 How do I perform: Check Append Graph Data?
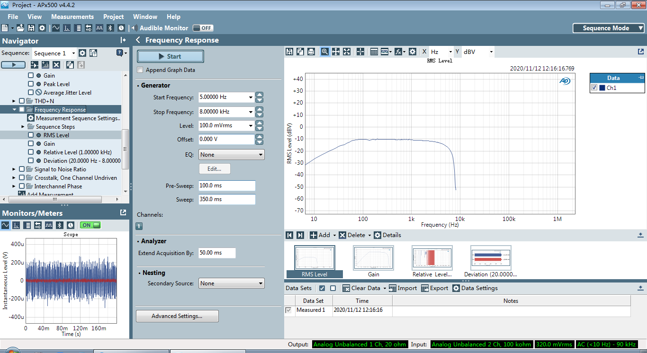[140, 70]
